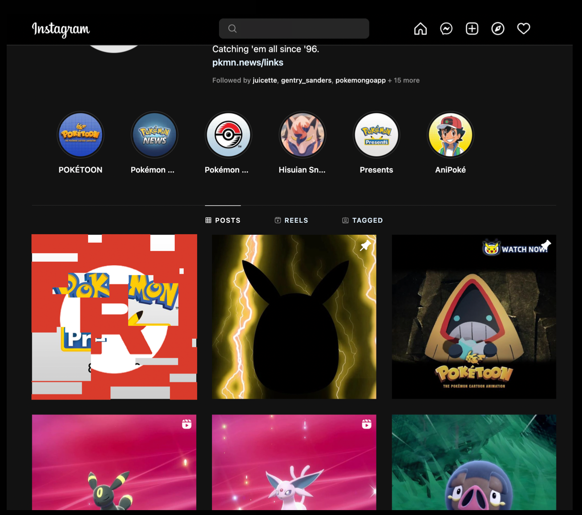Select the POSTS tab
This screenshot has height=515, width=582.
click(x=223, y=220)
